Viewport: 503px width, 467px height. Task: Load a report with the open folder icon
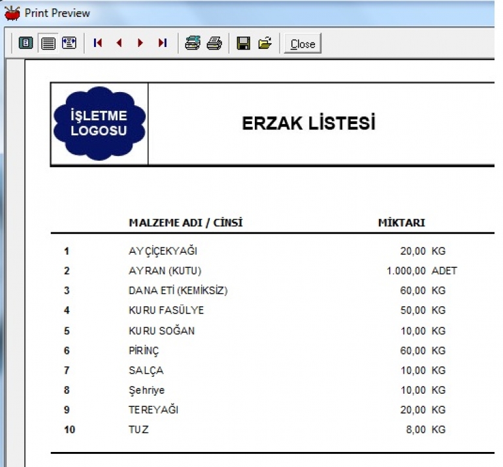[x=265, y=42]
